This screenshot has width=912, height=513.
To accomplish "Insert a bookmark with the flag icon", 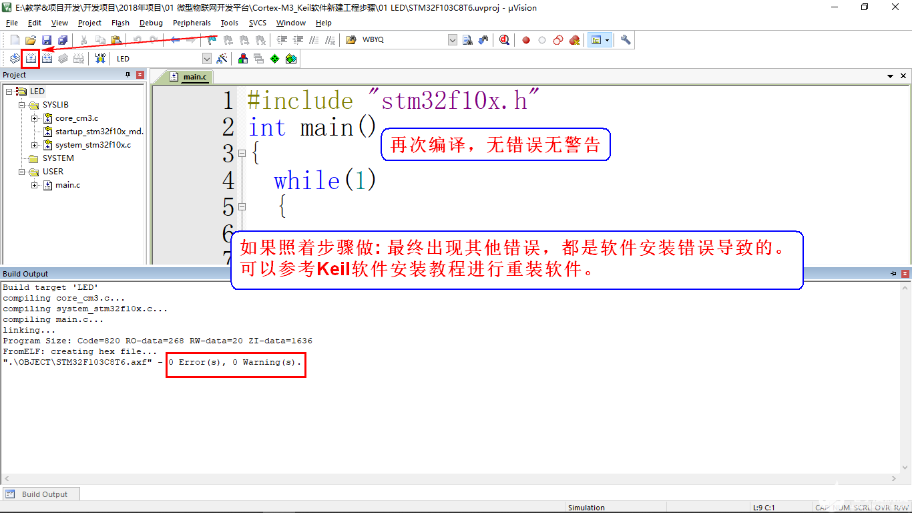I will [x=212, y=40].
